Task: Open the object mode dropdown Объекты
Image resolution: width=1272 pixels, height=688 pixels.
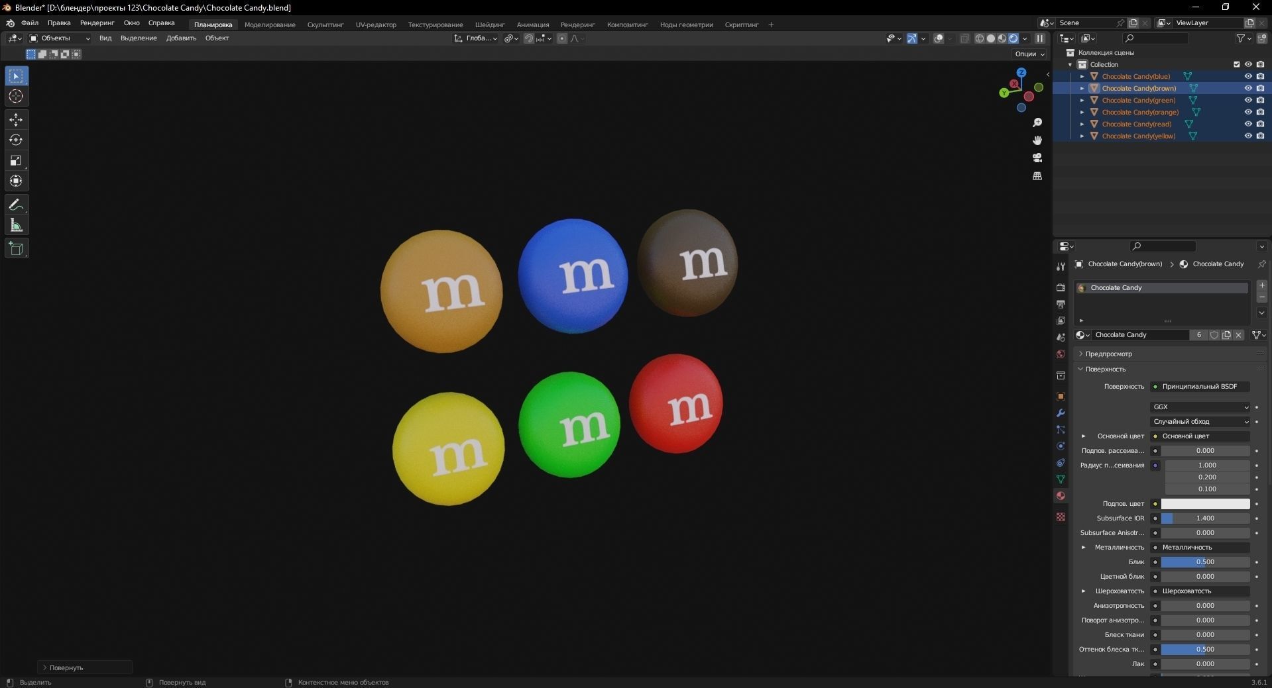Action: (x=60, y=38)
